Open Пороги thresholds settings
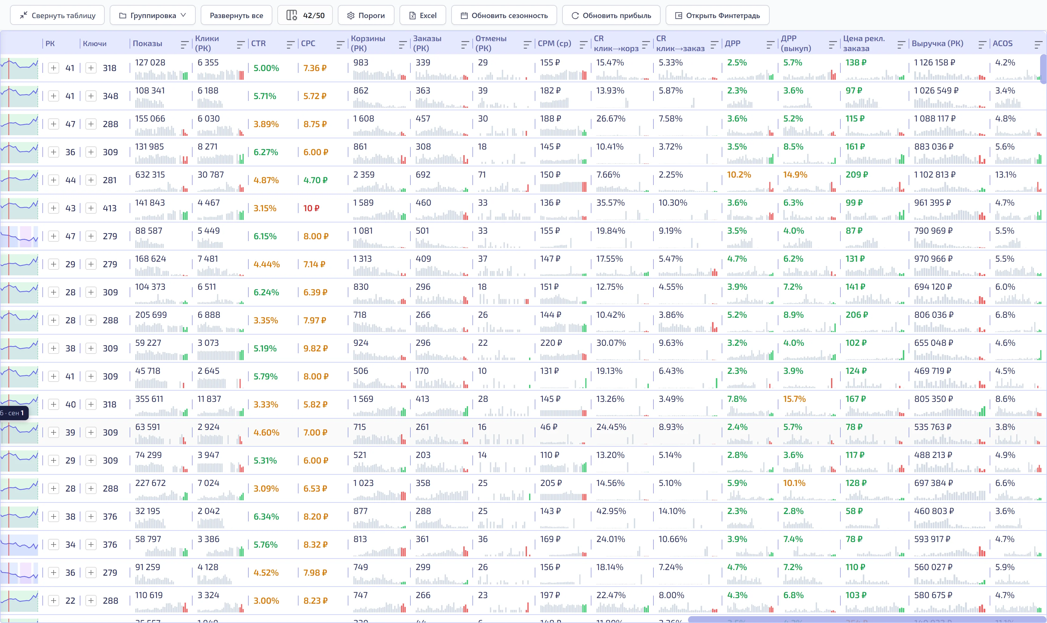The height and width of the screenshot is (623, 1047). pyautogui.click(x=366, y=16)
